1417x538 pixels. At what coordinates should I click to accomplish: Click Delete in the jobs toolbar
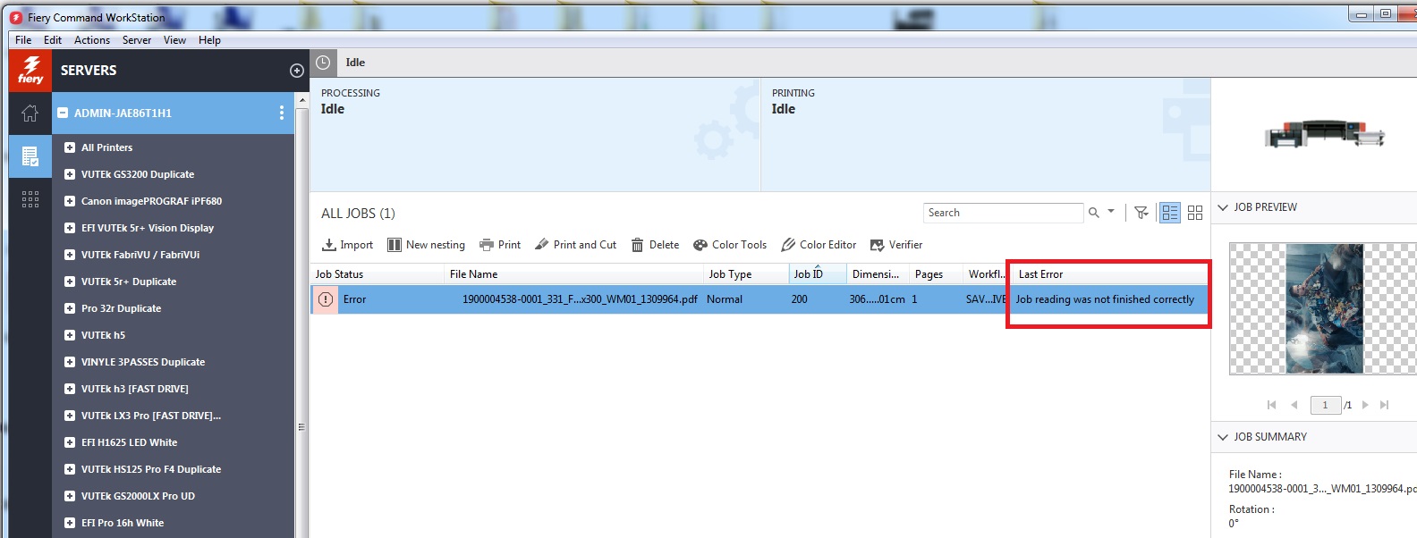coord(655,245)
